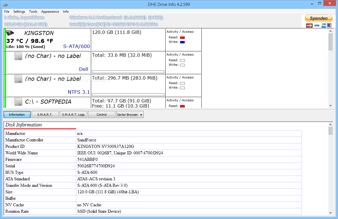This screenshot has width=338, height=219.
Task: Open the S.M.A.R.T. Logs tab
Action: point(73,115)
